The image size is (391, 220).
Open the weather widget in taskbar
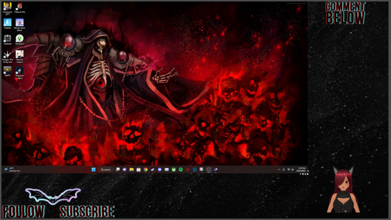click(x=12, y=170)
